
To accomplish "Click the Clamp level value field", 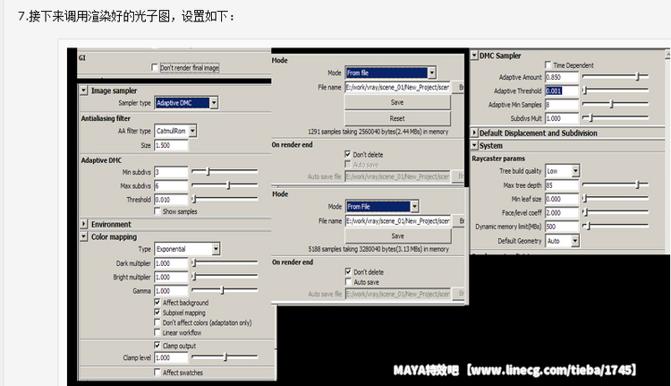I will point(171,357).
